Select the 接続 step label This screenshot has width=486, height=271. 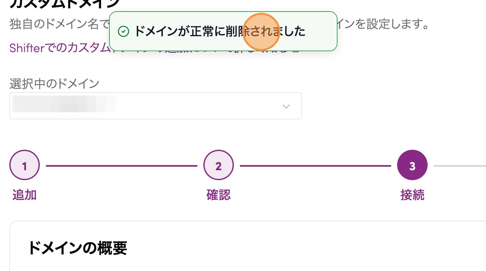point(412,195)
